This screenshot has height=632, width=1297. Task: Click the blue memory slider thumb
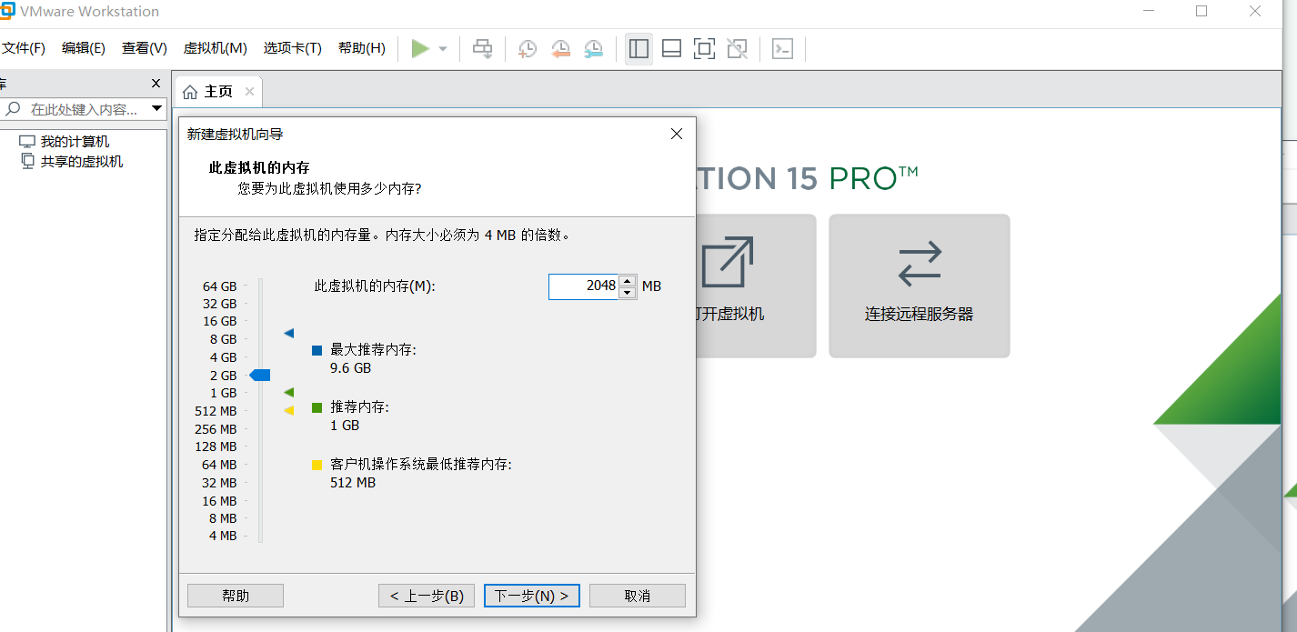[x=260, y=376]
